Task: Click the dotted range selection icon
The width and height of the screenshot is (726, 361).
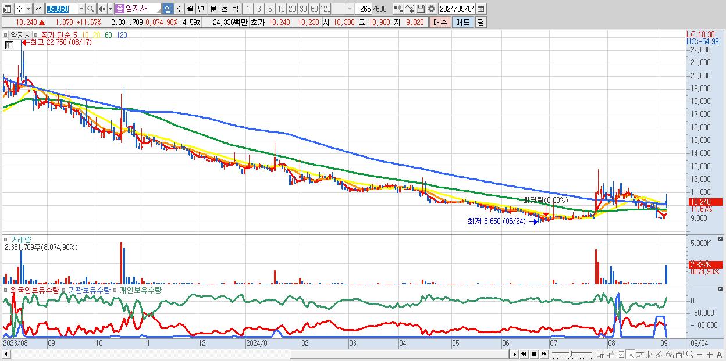Action: coord(620,354)
